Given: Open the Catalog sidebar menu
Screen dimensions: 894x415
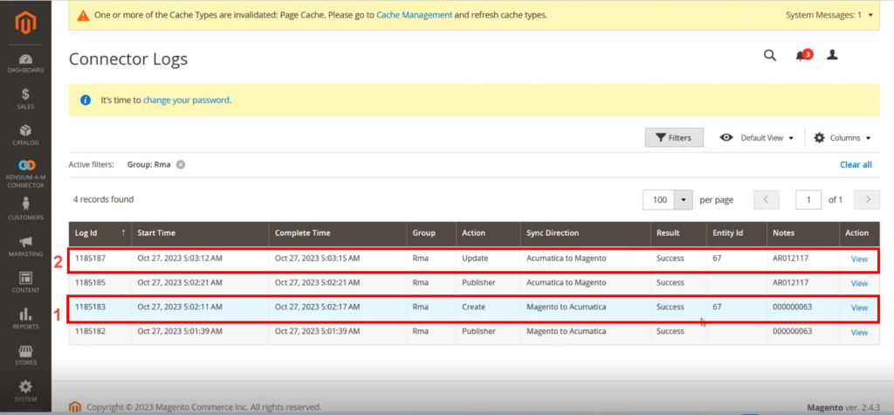Looking at the screenshot, I should 25,135.
